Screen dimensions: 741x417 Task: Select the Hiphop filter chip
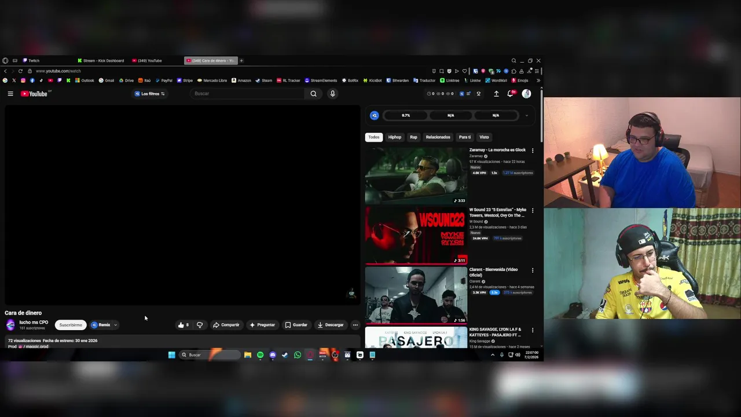coord(395,137)
